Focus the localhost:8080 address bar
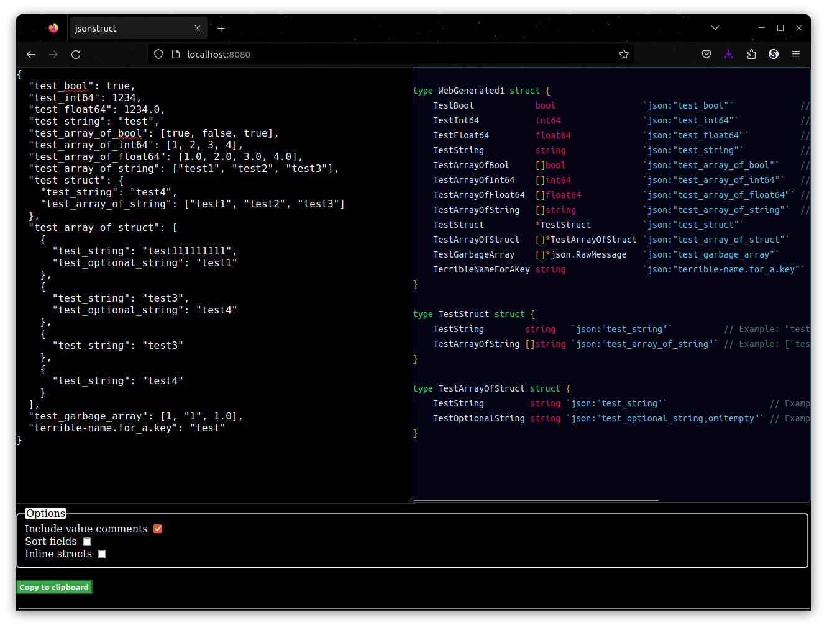The width and height of the screenshot is (827, 628). pos(391,55)
